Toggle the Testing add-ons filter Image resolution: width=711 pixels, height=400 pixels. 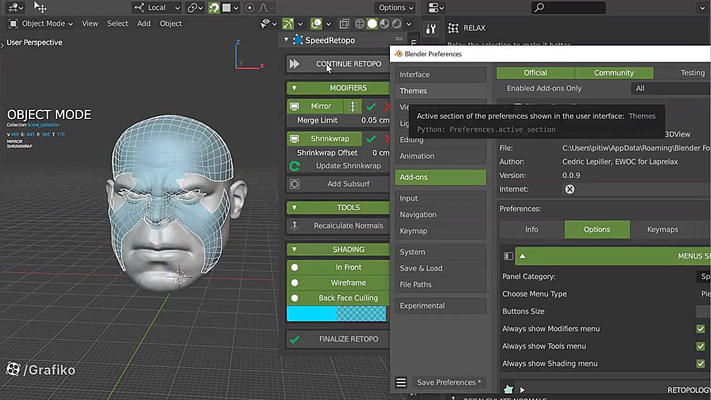point(683,73)
